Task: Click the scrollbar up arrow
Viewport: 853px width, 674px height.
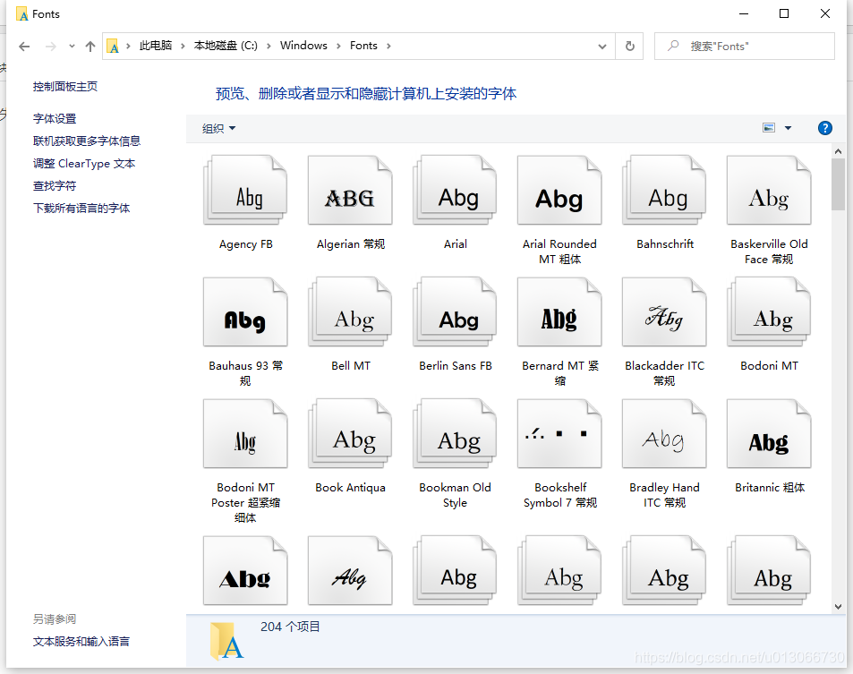Action: 838,152
